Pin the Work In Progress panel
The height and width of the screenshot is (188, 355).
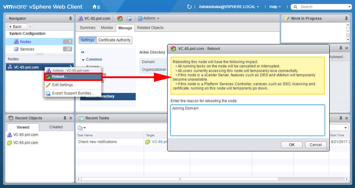click(346, 18)
